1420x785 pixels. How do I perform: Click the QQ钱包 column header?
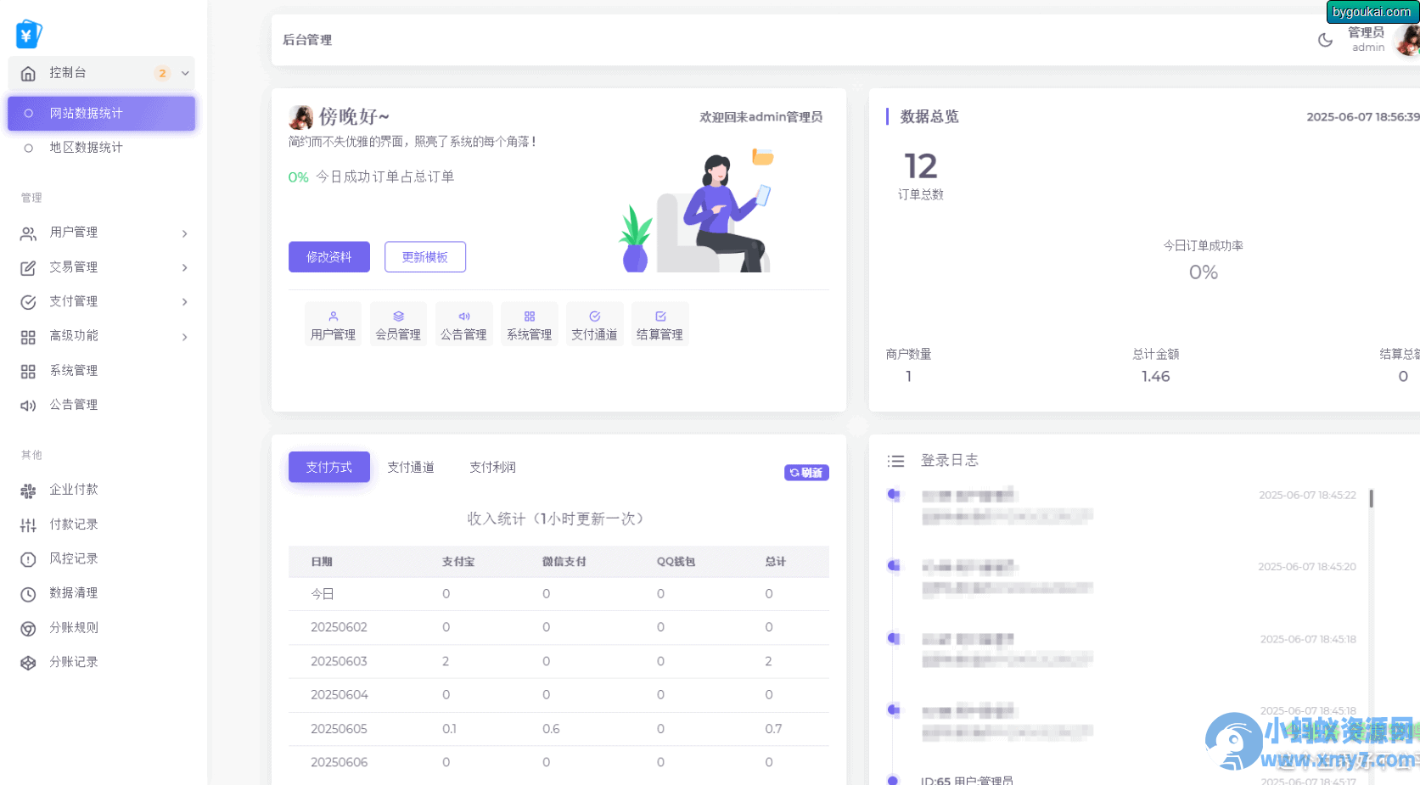[676, 562]
